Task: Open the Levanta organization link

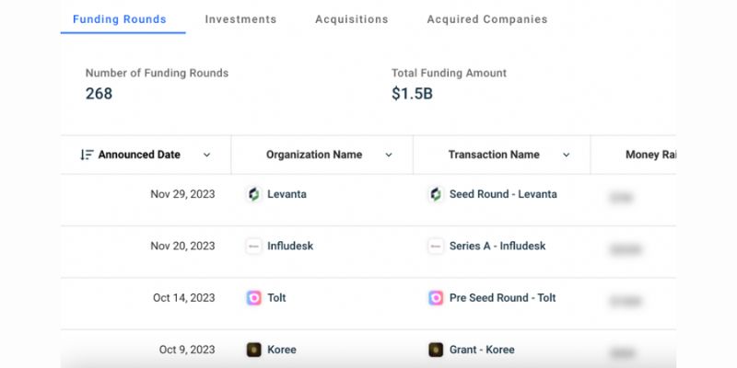Action: (287, 194)
